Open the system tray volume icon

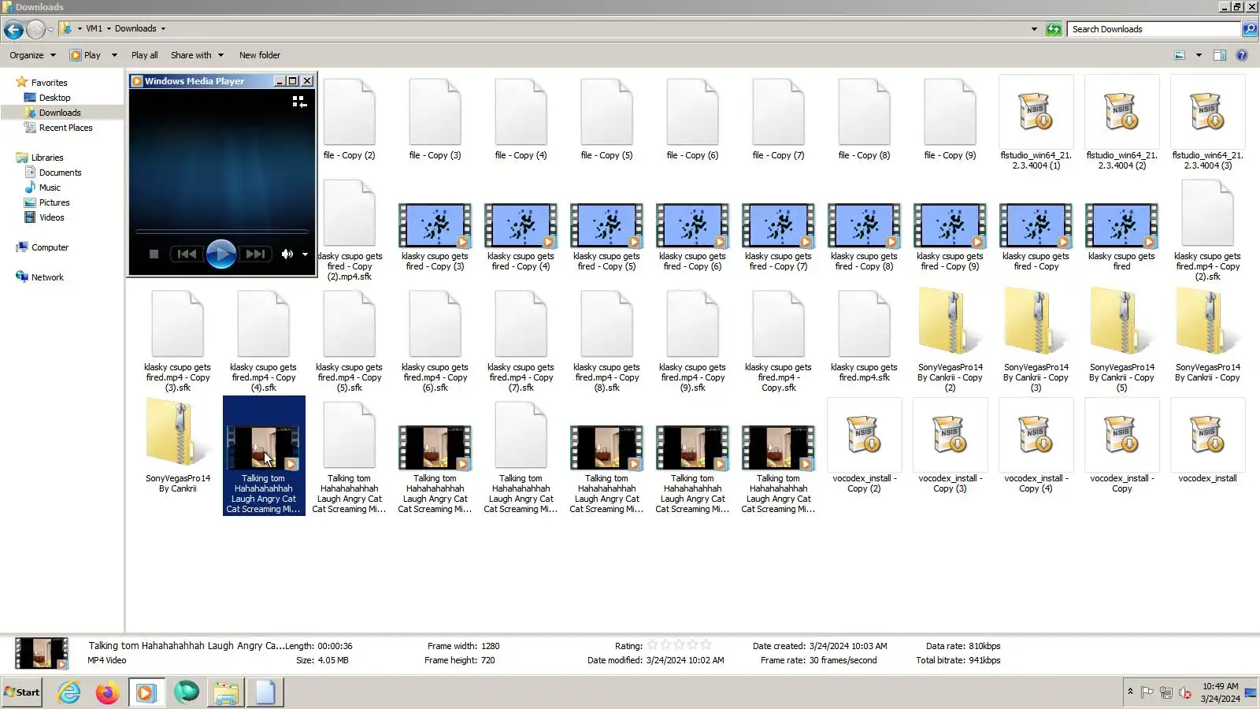pyautogui.click(x=1185, y=693)
